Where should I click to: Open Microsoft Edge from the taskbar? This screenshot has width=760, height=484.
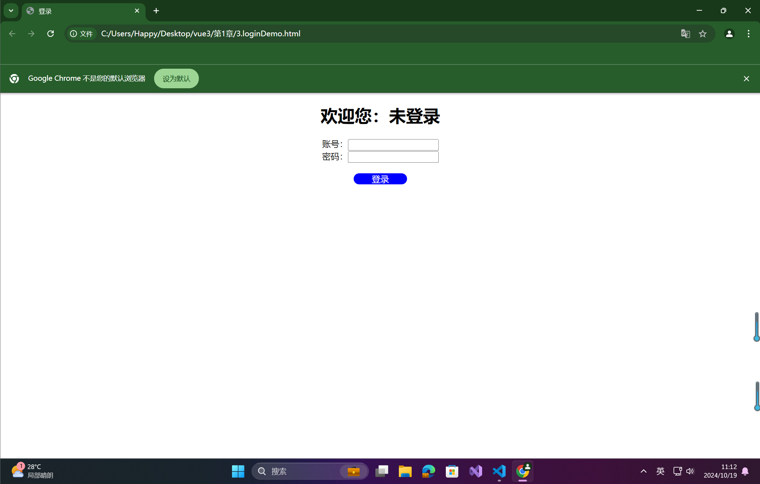[x=428, y=471]
